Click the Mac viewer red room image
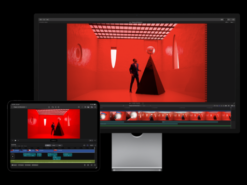This screenshot has width=247, height=185. tap(137, 63)
